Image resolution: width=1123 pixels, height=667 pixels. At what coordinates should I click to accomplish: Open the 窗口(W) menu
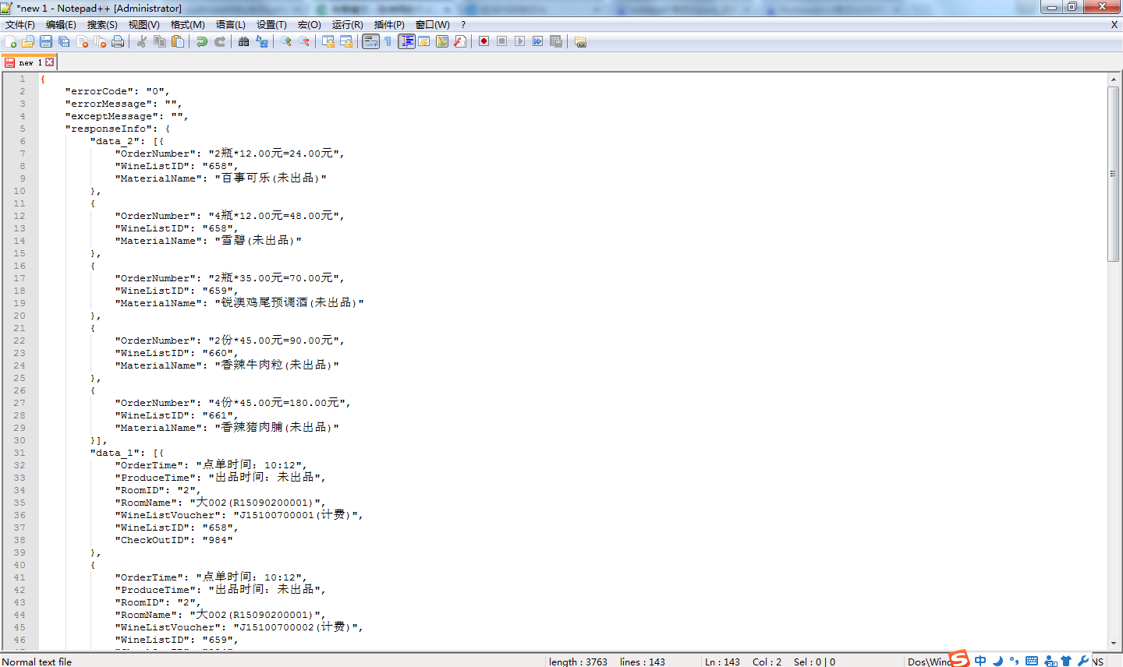tap(433, 25)
